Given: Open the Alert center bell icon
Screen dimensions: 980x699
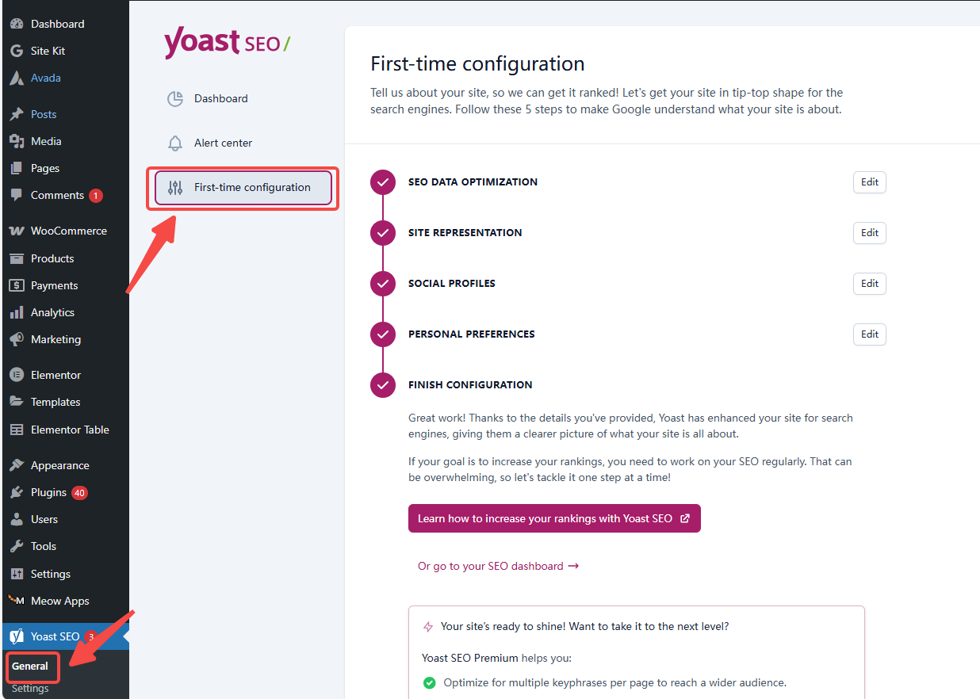Looking at the screenshot, I should coord(175,143).
